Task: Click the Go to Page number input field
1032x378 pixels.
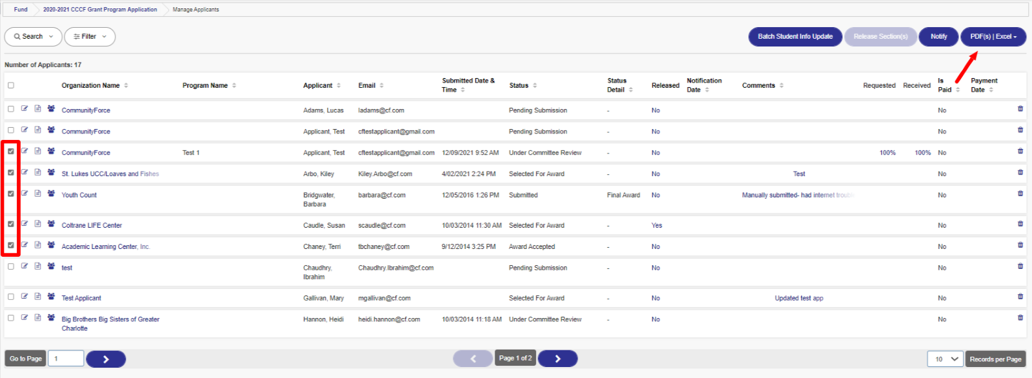Action: click(x=65, y=359)
